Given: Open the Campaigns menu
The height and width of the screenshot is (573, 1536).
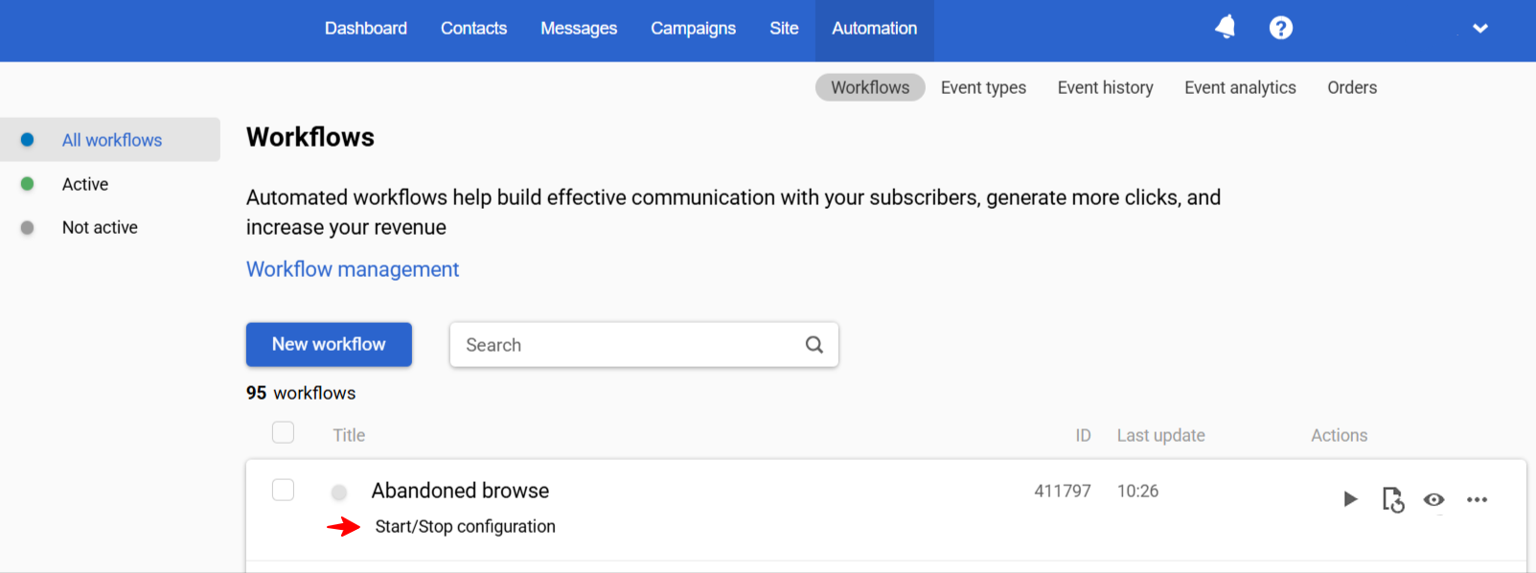Looking at the screenshot, I should [693, 29].
